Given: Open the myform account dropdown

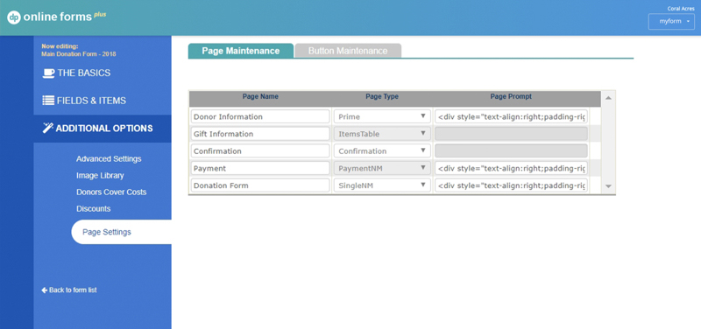Looking at the screenshot, I should [x=671, y=21].
